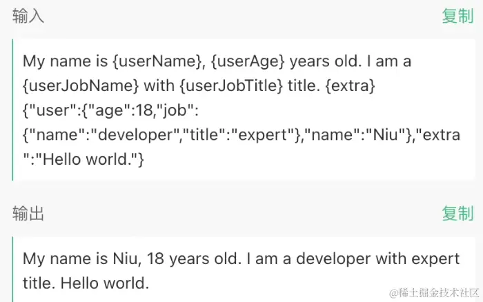Click the word Niu in the output
Image resolution: width=483 pixels, height=302 pixels.
[126, 259]
